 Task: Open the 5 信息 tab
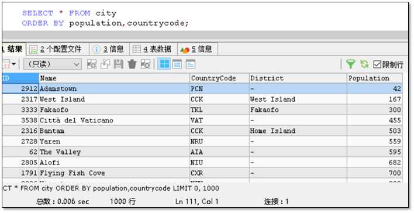[x=198, y=49]
